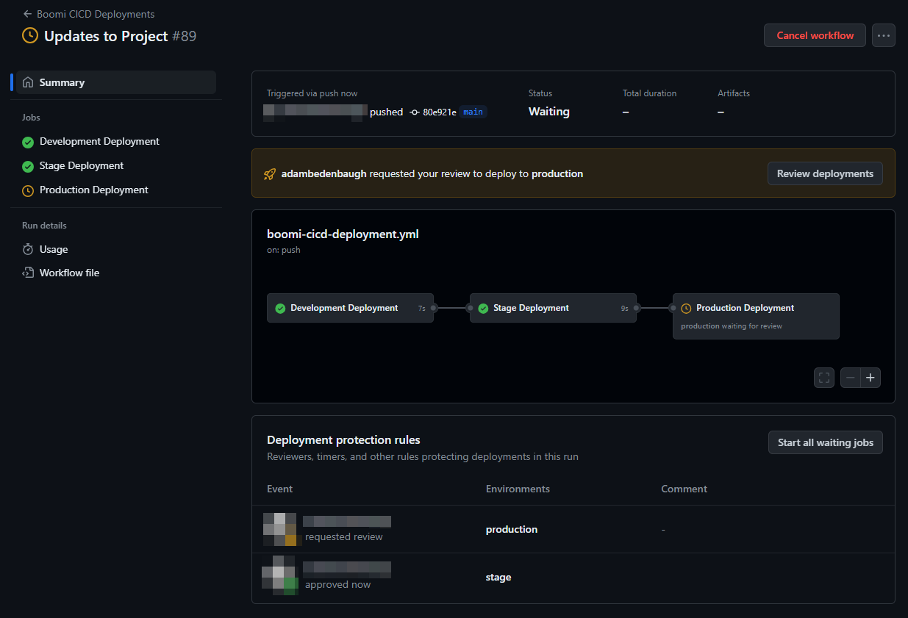Click production environment name in banner
The height and width of the screenshot is (618, 908).
tap(557, 173)
